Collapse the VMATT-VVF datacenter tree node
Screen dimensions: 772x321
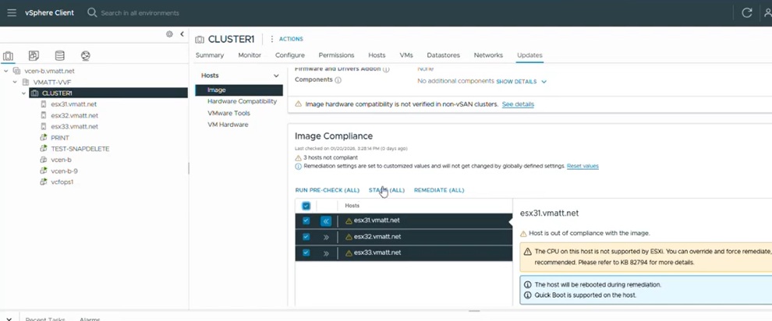(x=15, y=82)
